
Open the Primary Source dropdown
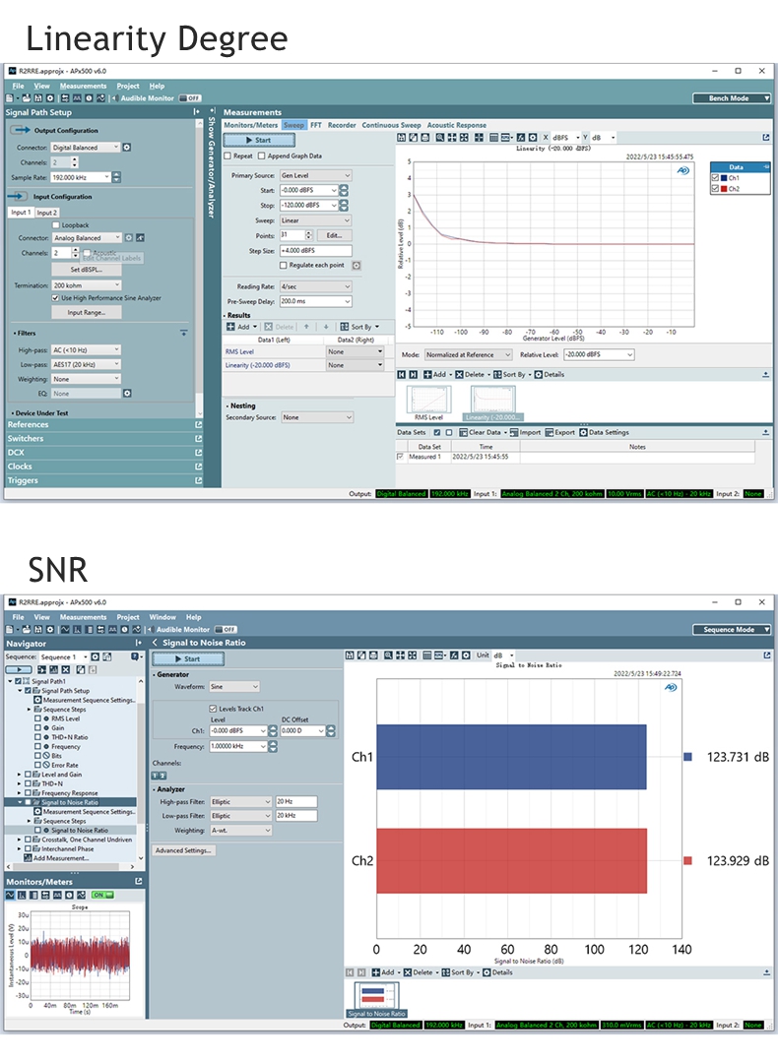pos(314,175)
